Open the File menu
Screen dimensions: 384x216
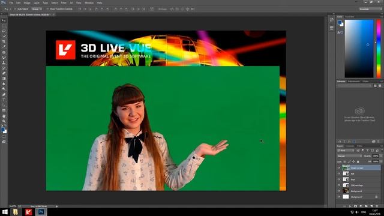click(x=11, y=3)
